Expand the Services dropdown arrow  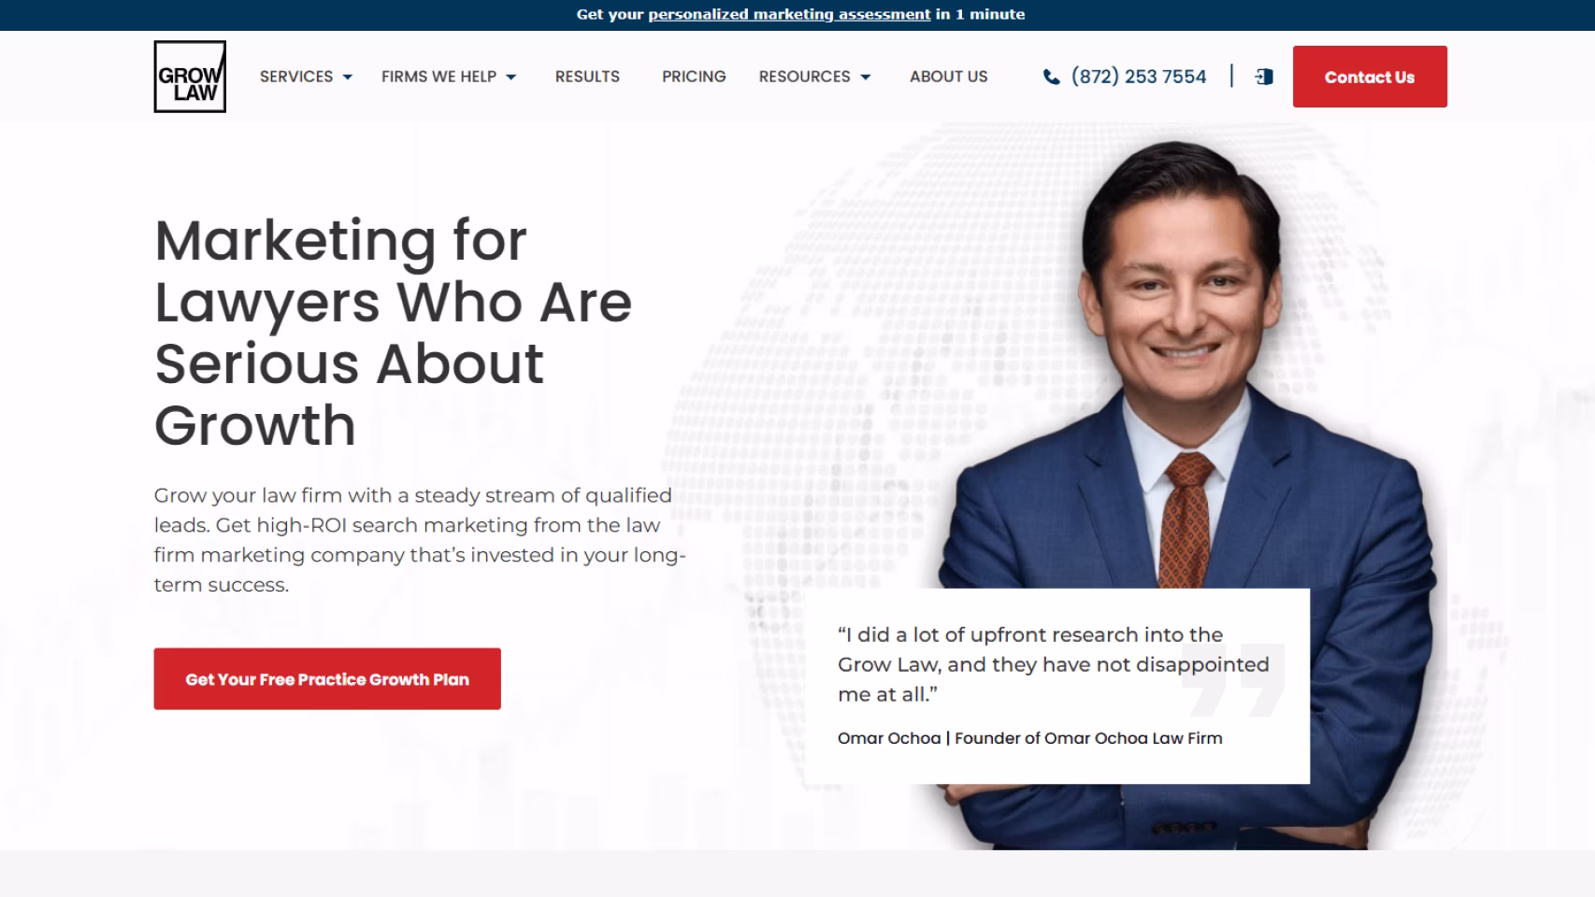click(348, 78)
